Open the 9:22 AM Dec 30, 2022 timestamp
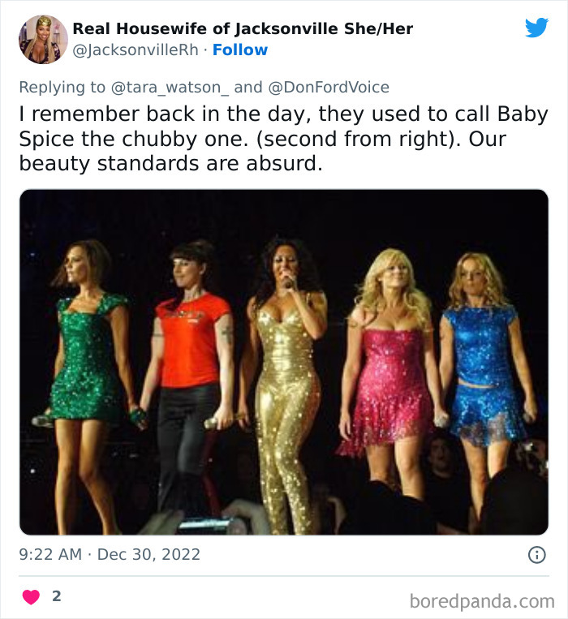This screenshot has width=568, height=619. (x=110, y=555)
